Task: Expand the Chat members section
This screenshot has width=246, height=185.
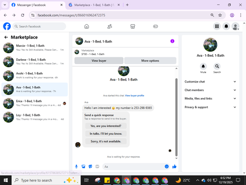Action: click(210, 90)
